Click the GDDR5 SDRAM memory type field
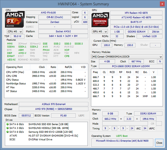Screen dimensions: 167x150 137,32
